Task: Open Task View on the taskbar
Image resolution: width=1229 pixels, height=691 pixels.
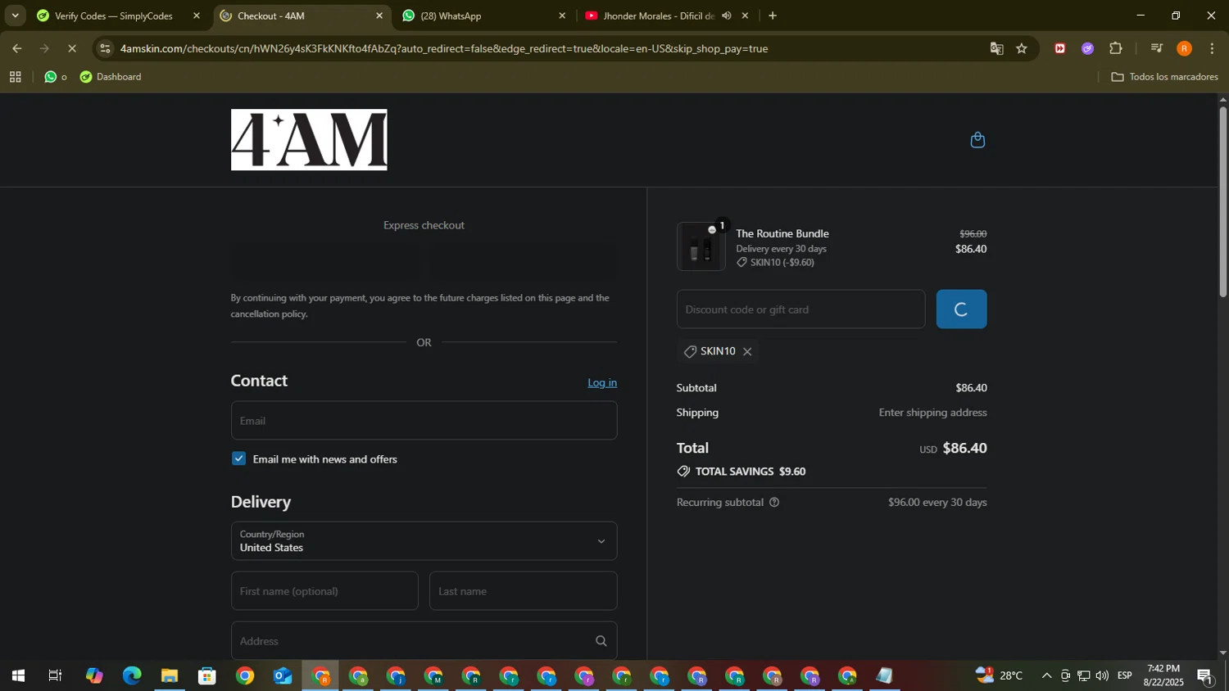Action: click(x=56, y=676)
